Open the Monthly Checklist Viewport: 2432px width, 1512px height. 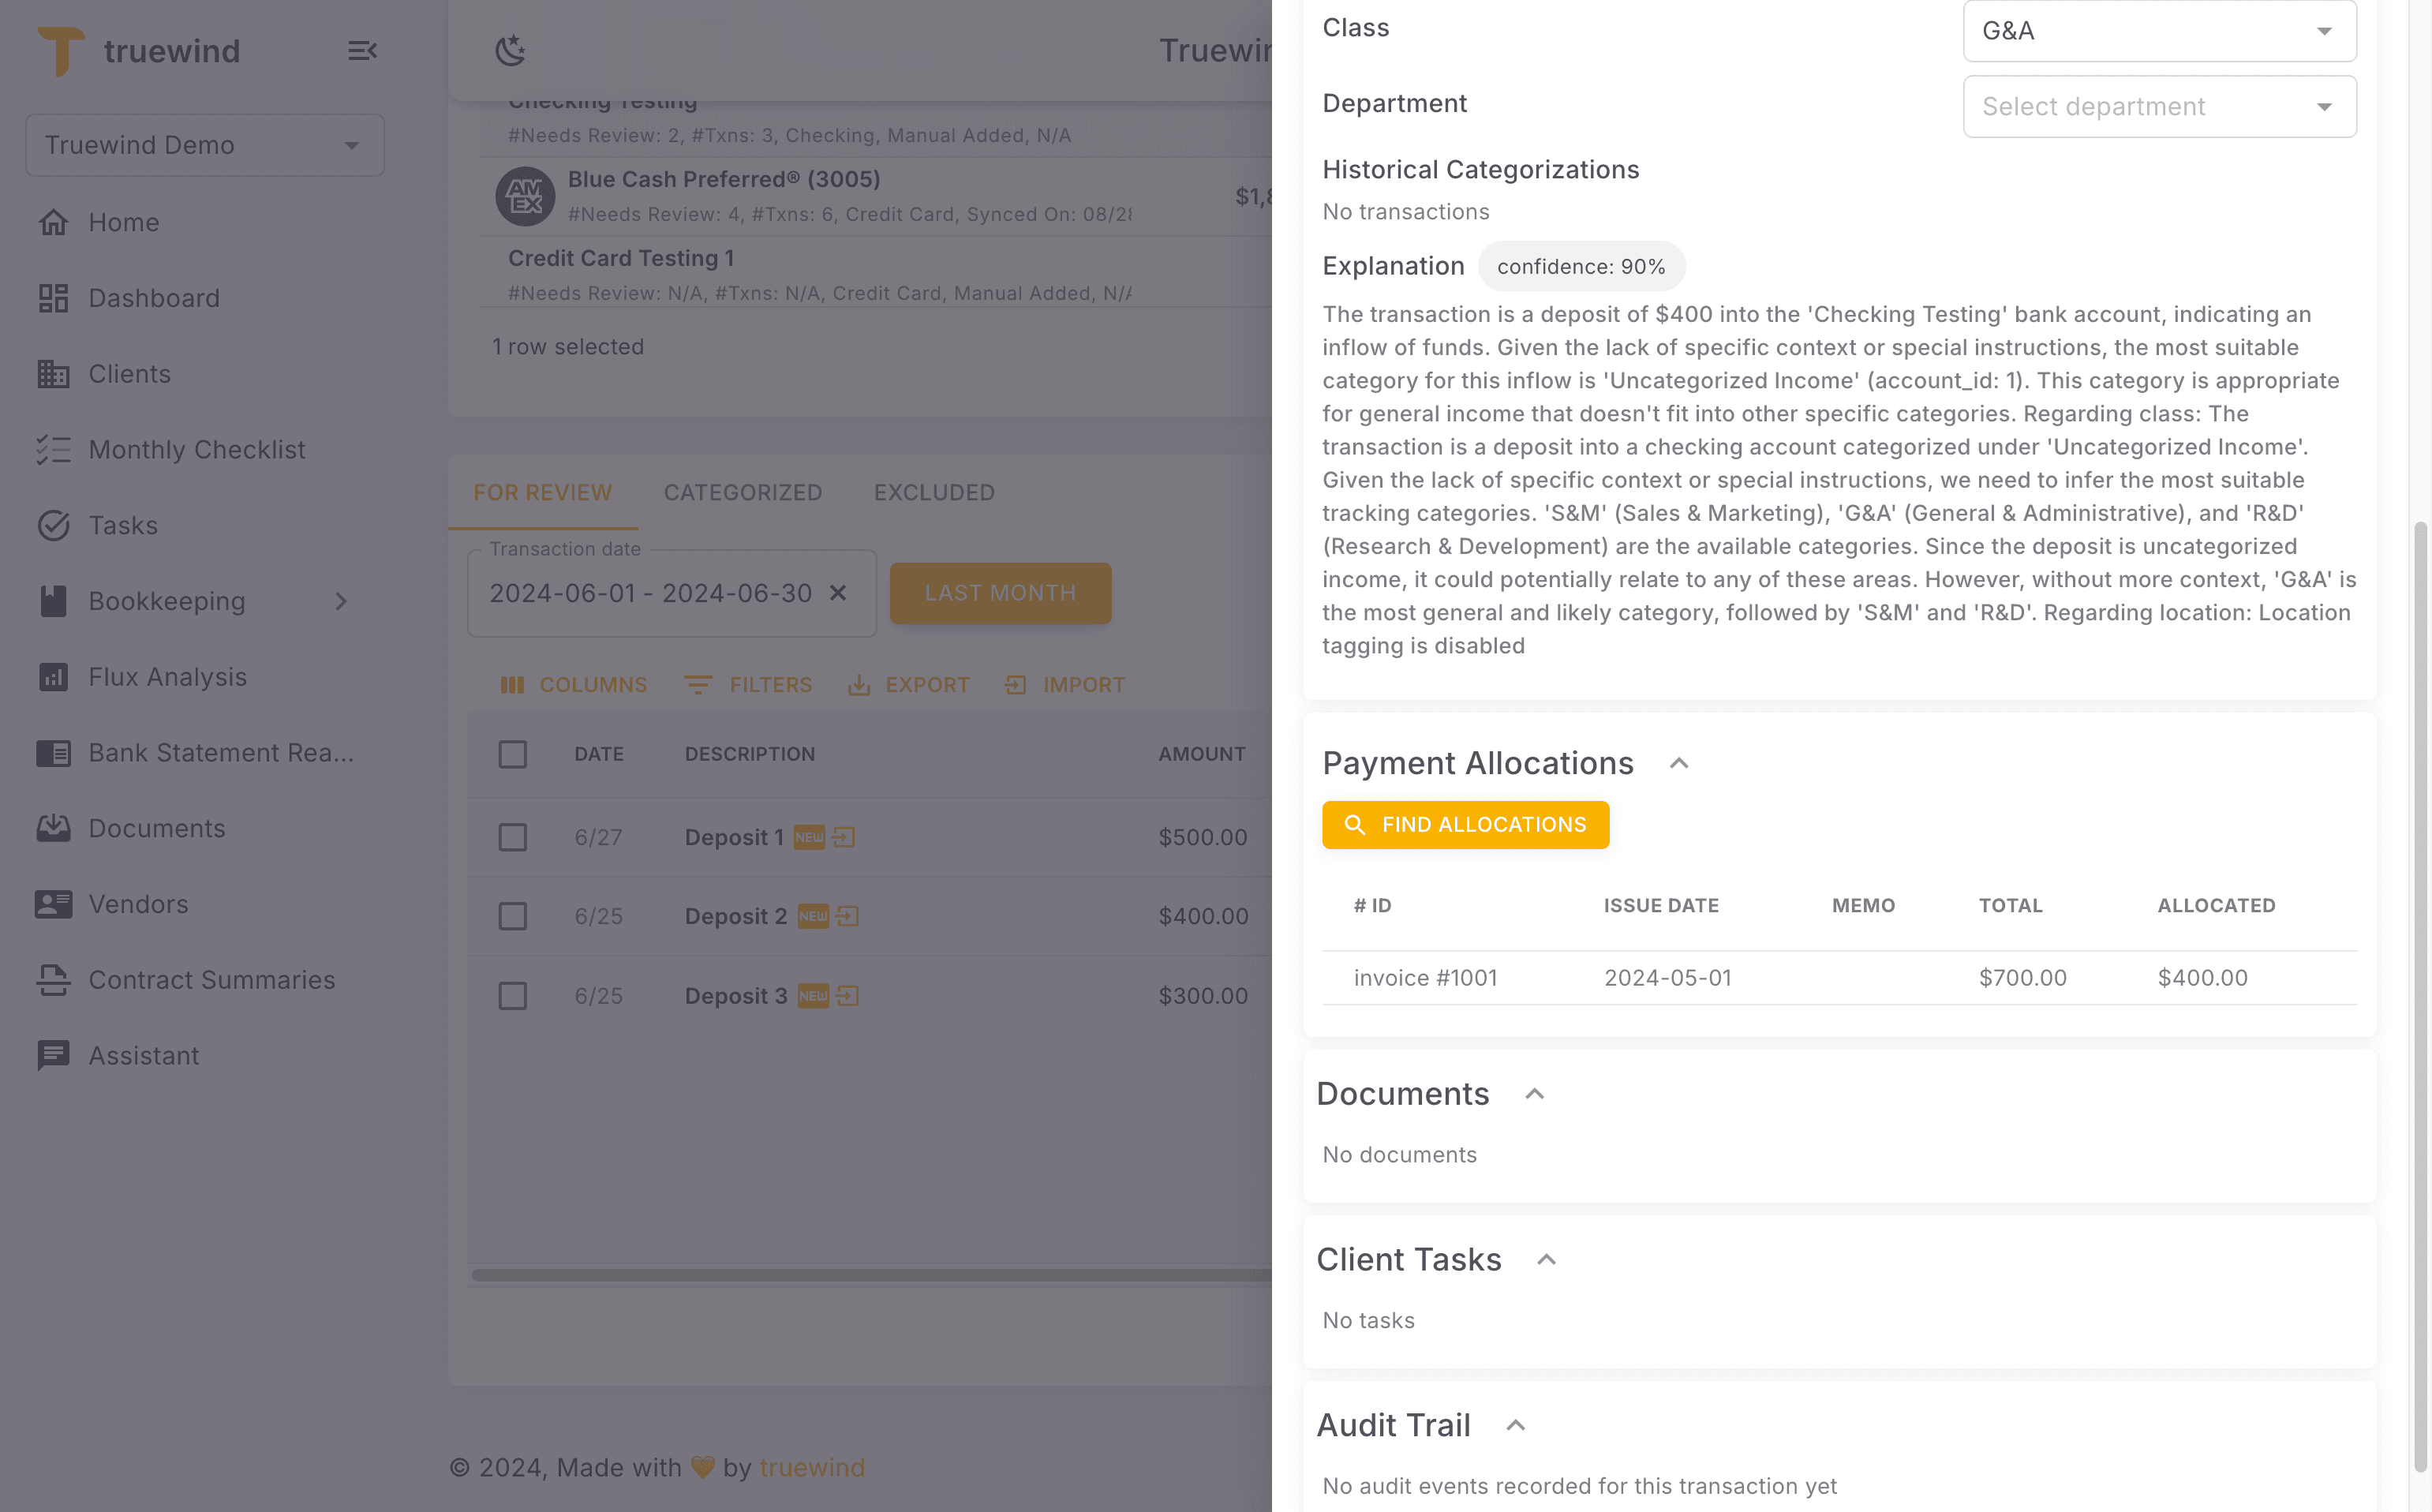point(196,449)
